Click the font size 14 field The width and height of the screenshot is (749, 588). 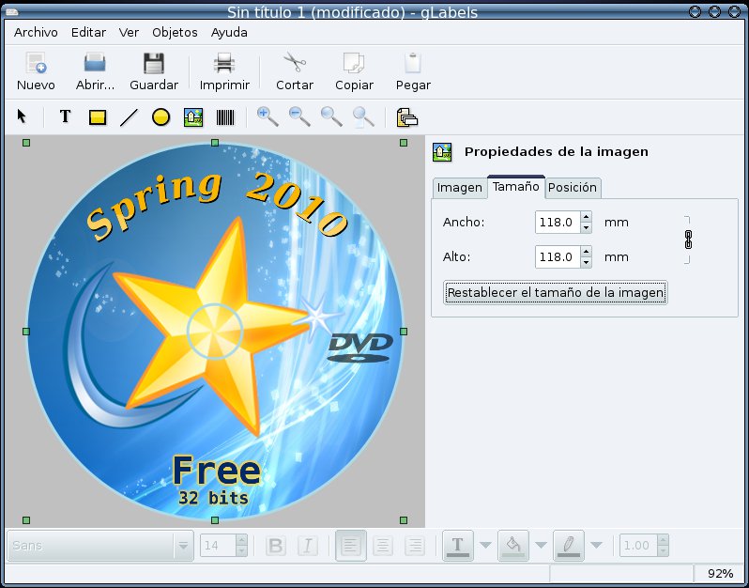[x=218, y=546]
